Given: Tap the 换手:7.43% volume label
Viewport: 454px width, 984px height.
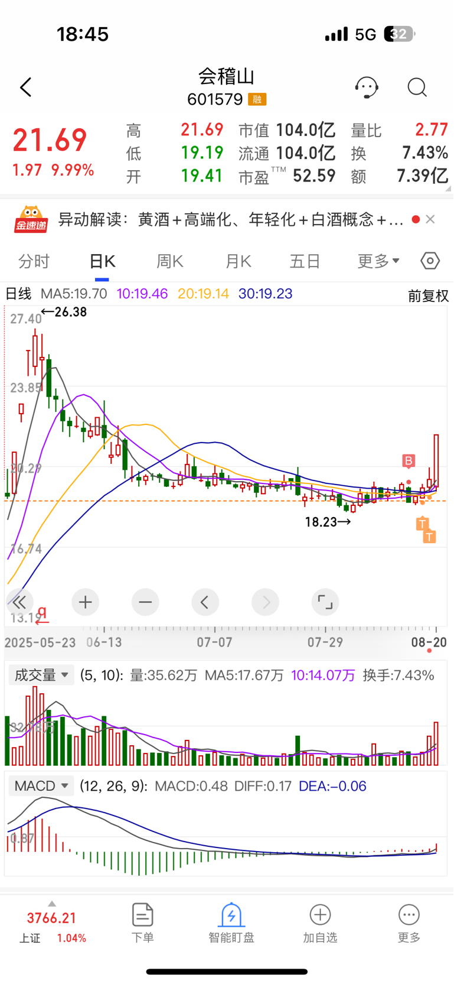Looking at the screenshot, I should pyautogui.click(x=399, y=675).
